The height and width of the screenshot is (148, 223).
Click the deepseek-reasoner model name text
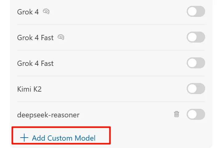click(x=48, y=115)
